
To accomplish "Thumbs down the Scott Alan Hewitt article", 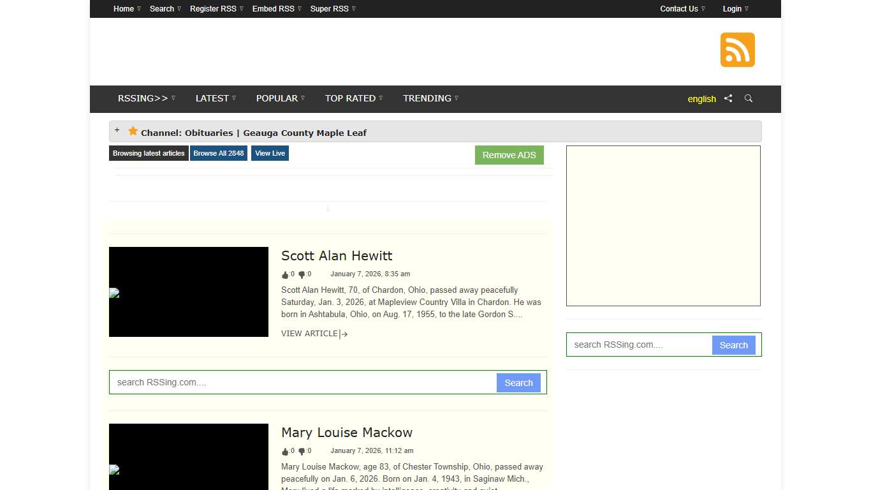I will [x=302, y=274].
